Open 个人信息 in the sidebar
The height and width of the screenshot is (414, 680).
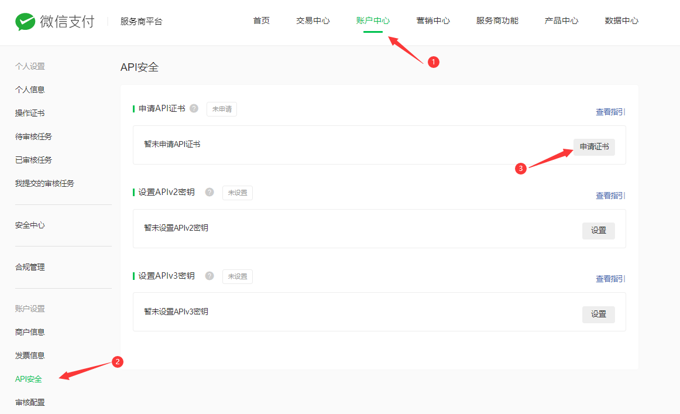tap(30, 90)
